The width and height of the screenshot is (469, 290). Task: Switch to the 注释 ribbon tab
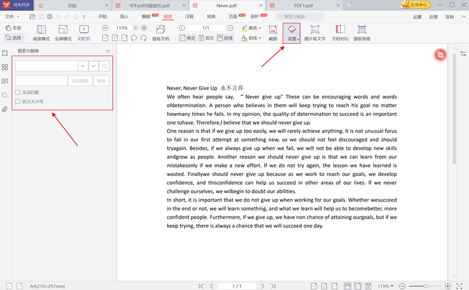click(189, 17)
